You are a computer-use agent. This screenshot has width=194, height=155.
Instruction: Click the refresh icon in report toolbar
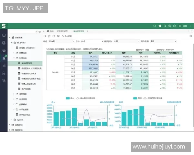point(45,36)
